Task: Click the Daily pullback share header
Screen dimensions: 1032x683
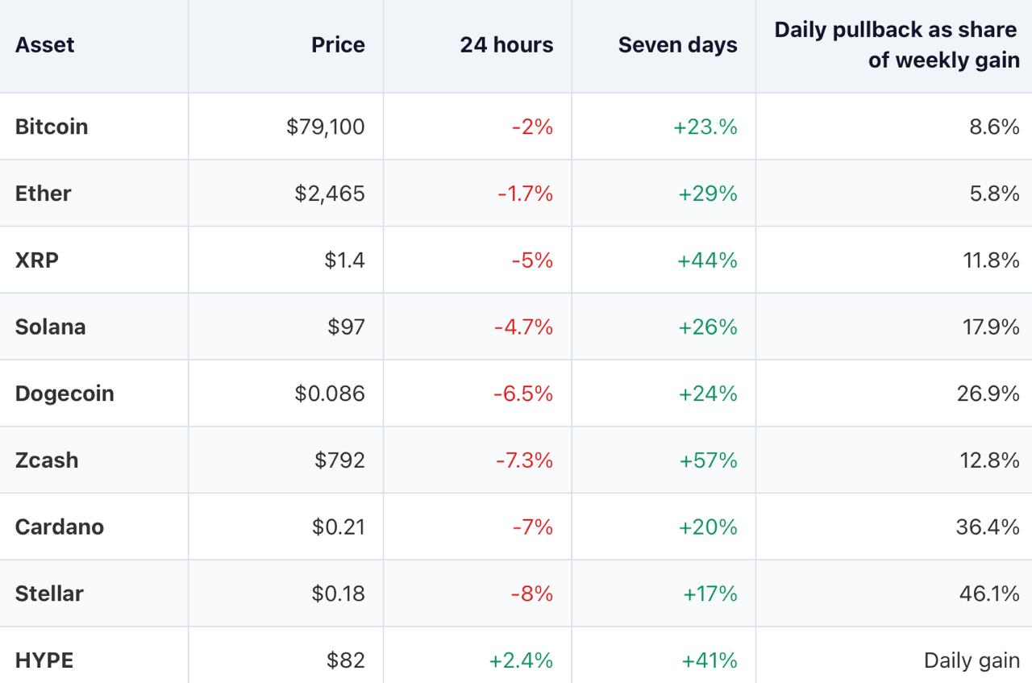Action: click(x=897, y=45)
